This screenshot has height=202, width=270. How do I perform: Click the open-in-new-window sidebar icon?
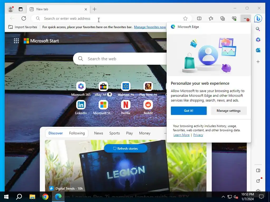[x=258, y=181]
